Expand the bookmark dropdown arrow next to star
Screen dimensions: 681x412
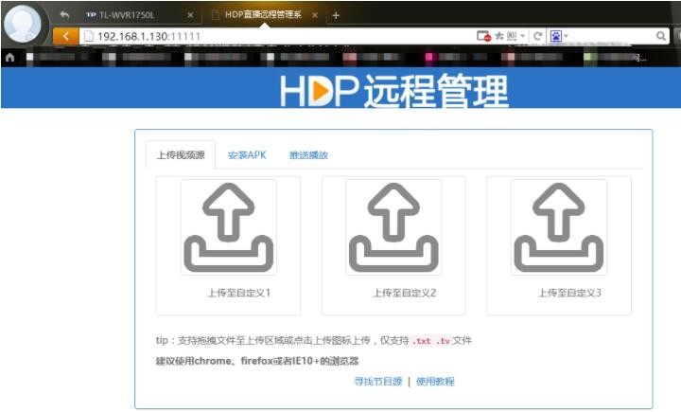522,36
